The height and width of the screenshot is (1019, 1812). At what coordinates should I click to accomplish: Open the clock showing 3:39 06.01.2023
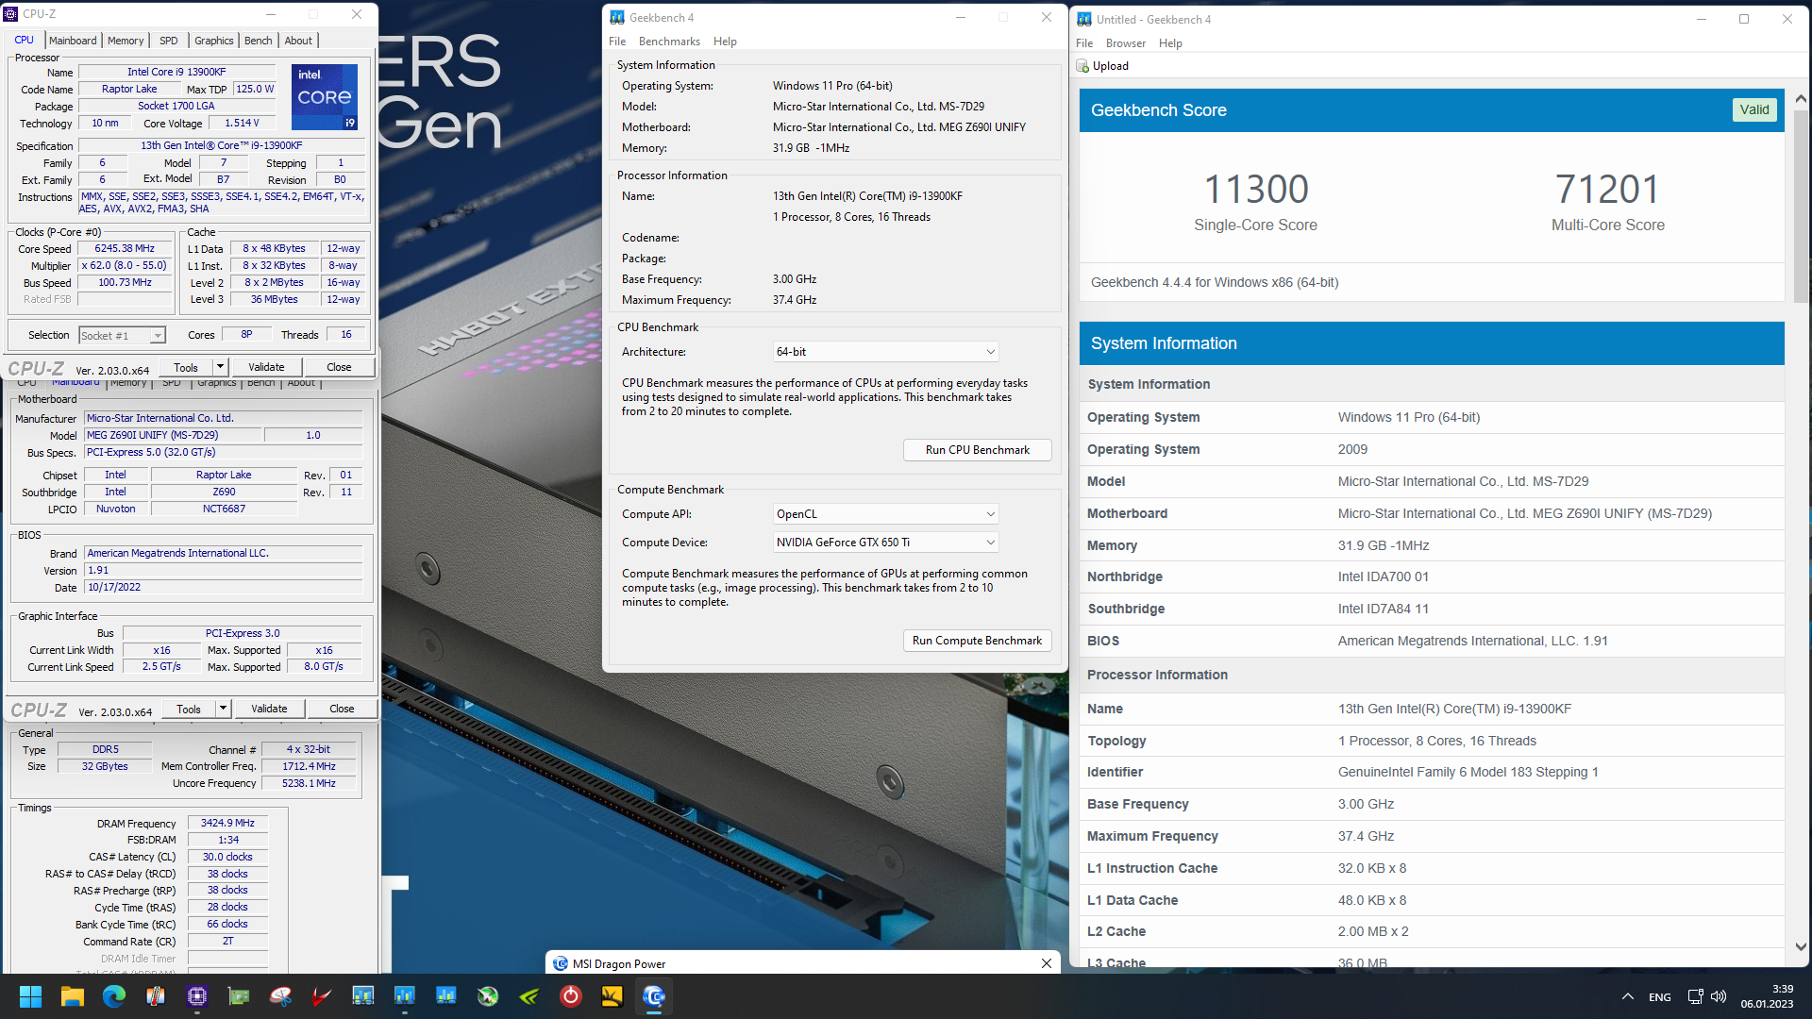click(x=1768, y=996)
